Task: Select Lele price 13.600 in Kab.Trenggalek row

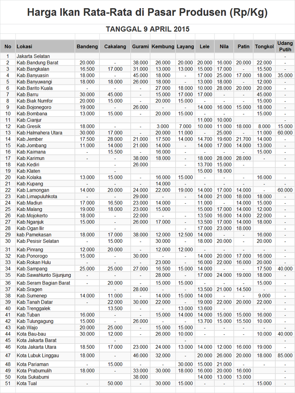Action: 204,309
